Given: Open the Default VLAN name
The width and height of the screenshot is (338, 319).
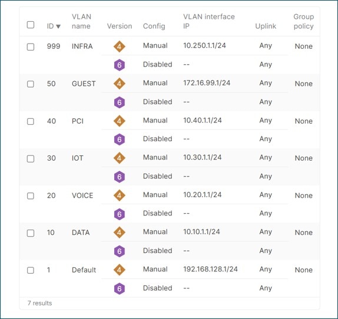Looking at the screenshot, I should tap(84, 270).
